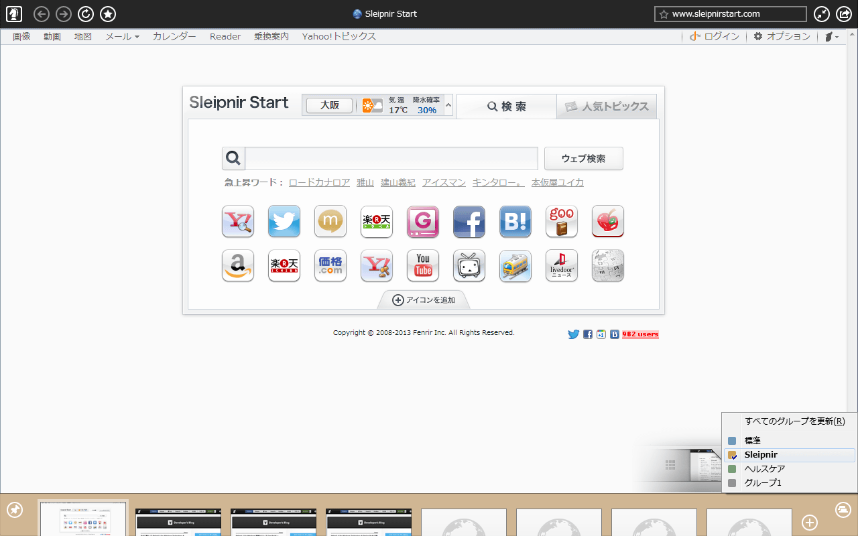This screenshot has width=858, height=536.
Task: Click the weather sun icon
Action: coord(372,105)
